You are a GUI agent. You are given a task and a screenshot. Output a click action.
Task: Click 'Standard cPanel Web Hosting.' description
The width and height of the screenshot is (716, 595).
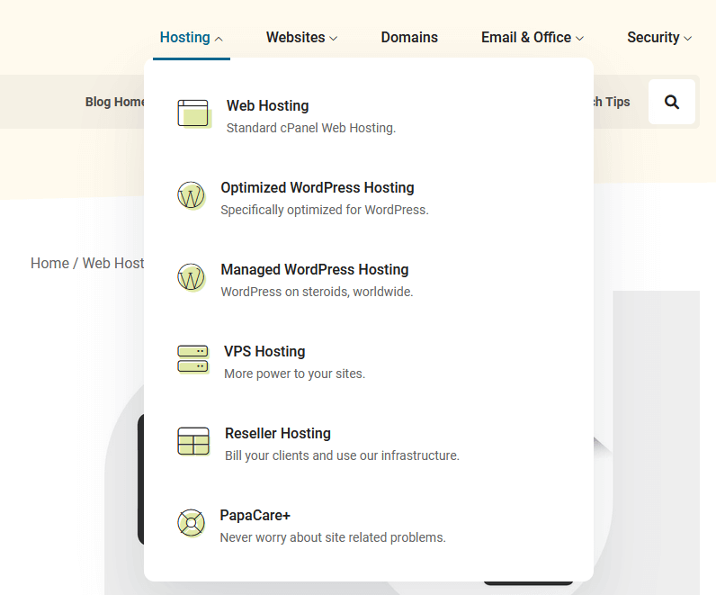(x=311, y=128)
